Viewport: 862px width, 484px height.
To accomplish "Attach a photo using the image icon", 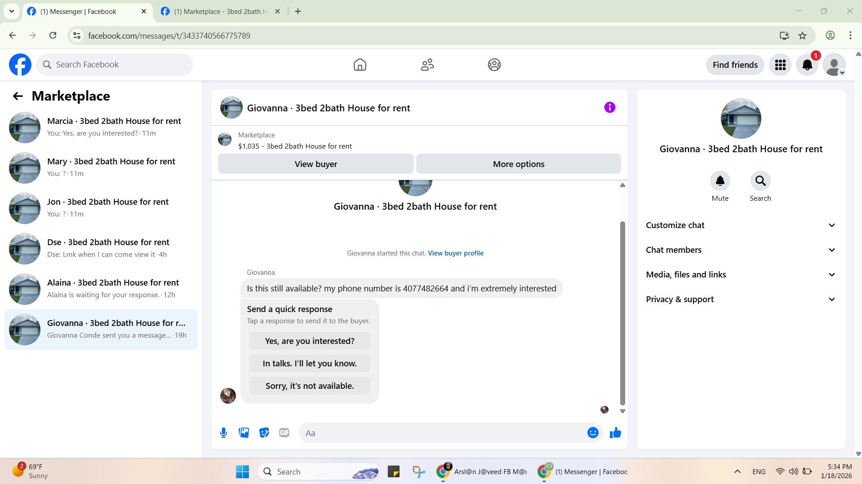I will [x=244, y=433].
